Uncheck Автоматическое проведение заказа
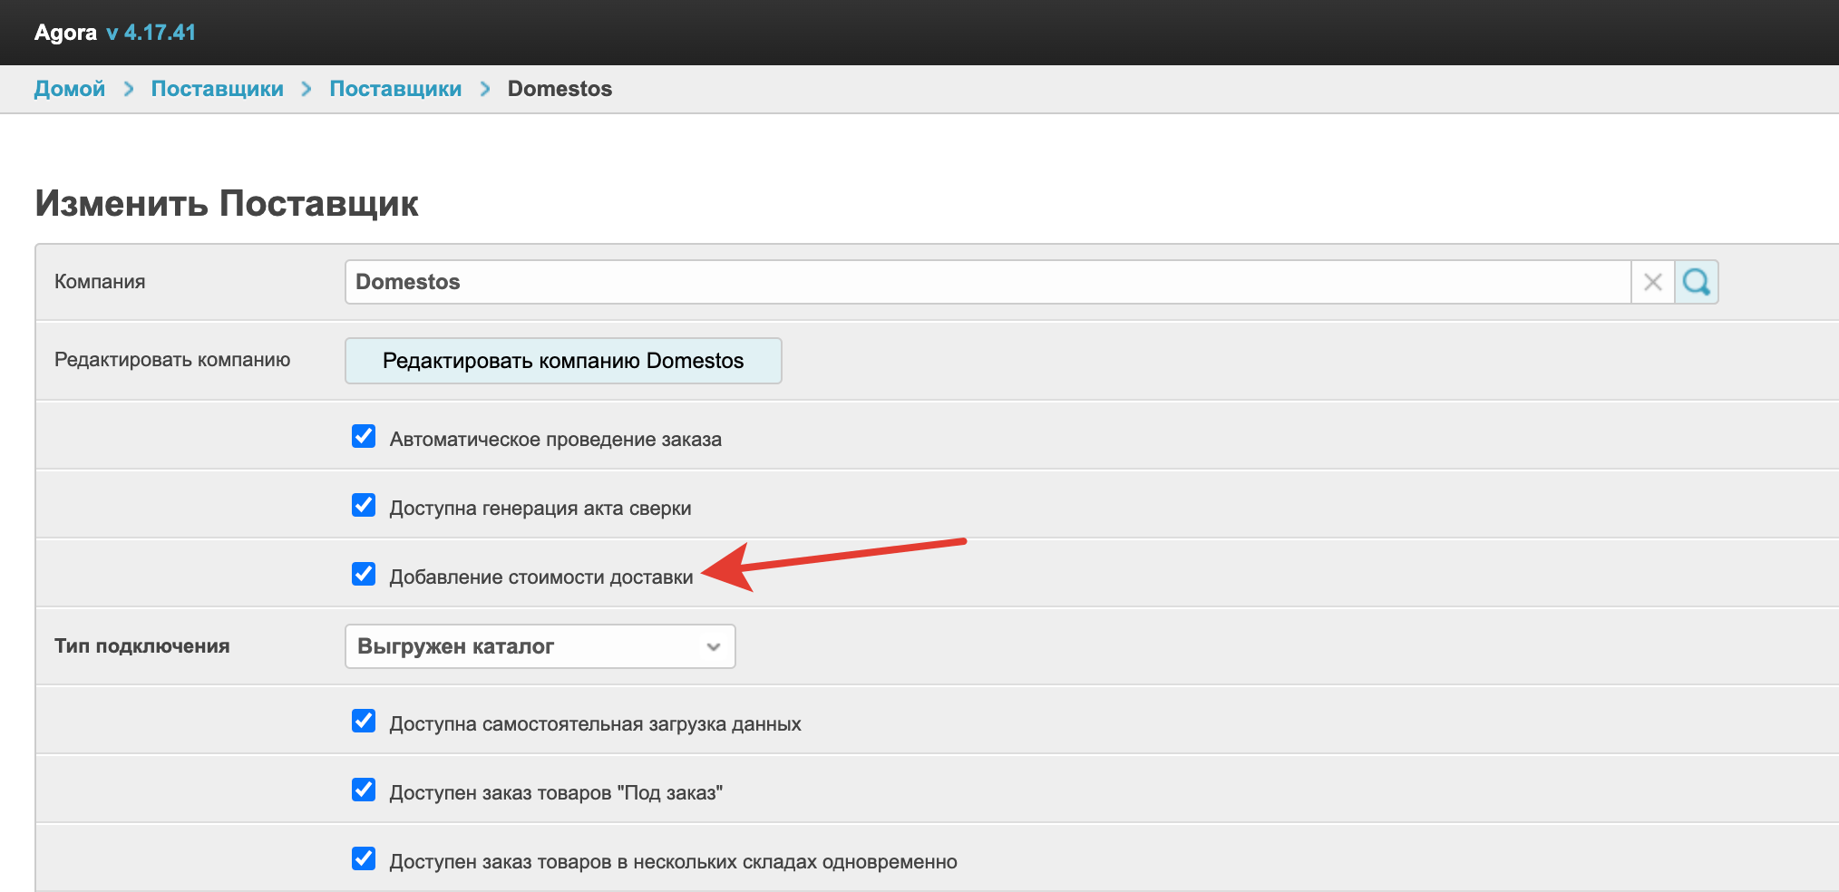The height and width of the screenshot is (892, 1839). click(x=364, y=436)
